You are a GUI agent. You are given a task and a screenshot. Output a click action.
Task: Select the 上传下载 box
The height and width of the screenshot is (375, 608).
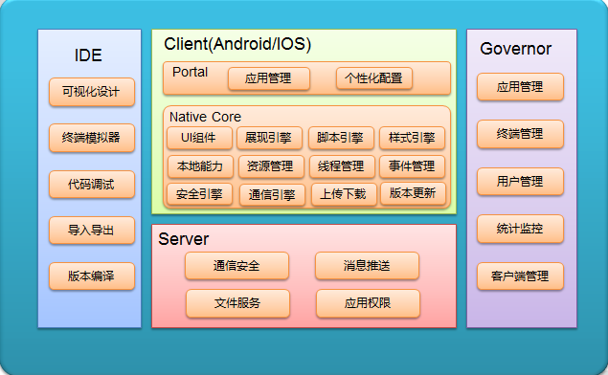click(344, 194)
